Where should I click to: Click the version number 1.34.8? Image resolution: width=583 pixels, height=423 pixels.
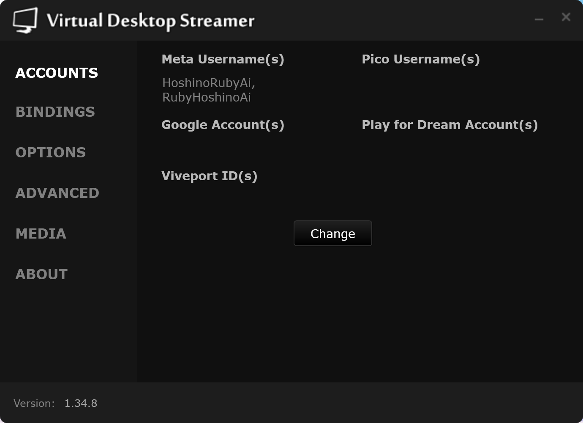click(81, 404)
